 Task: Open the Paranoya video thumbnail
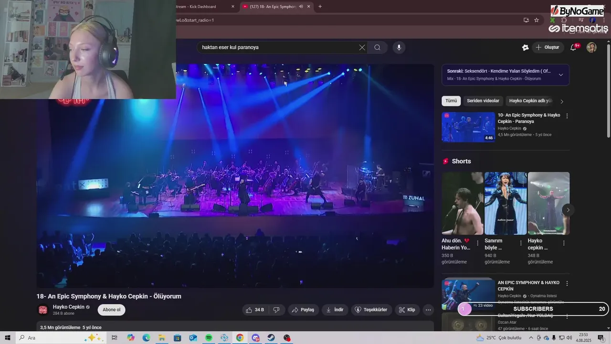point(468,127)
